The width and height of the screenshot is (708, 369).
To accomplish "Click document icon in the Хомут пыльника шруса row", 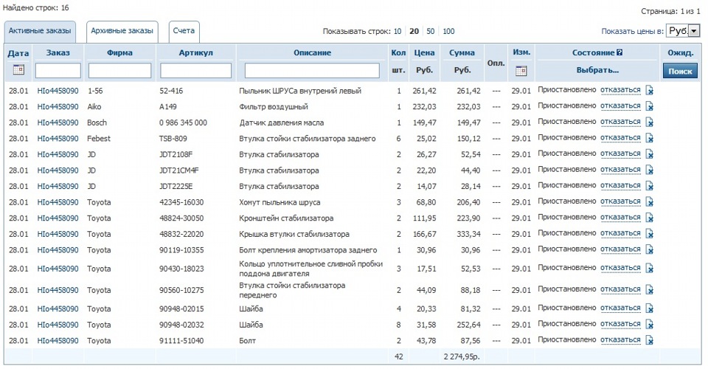I will (x=650, y=202).
